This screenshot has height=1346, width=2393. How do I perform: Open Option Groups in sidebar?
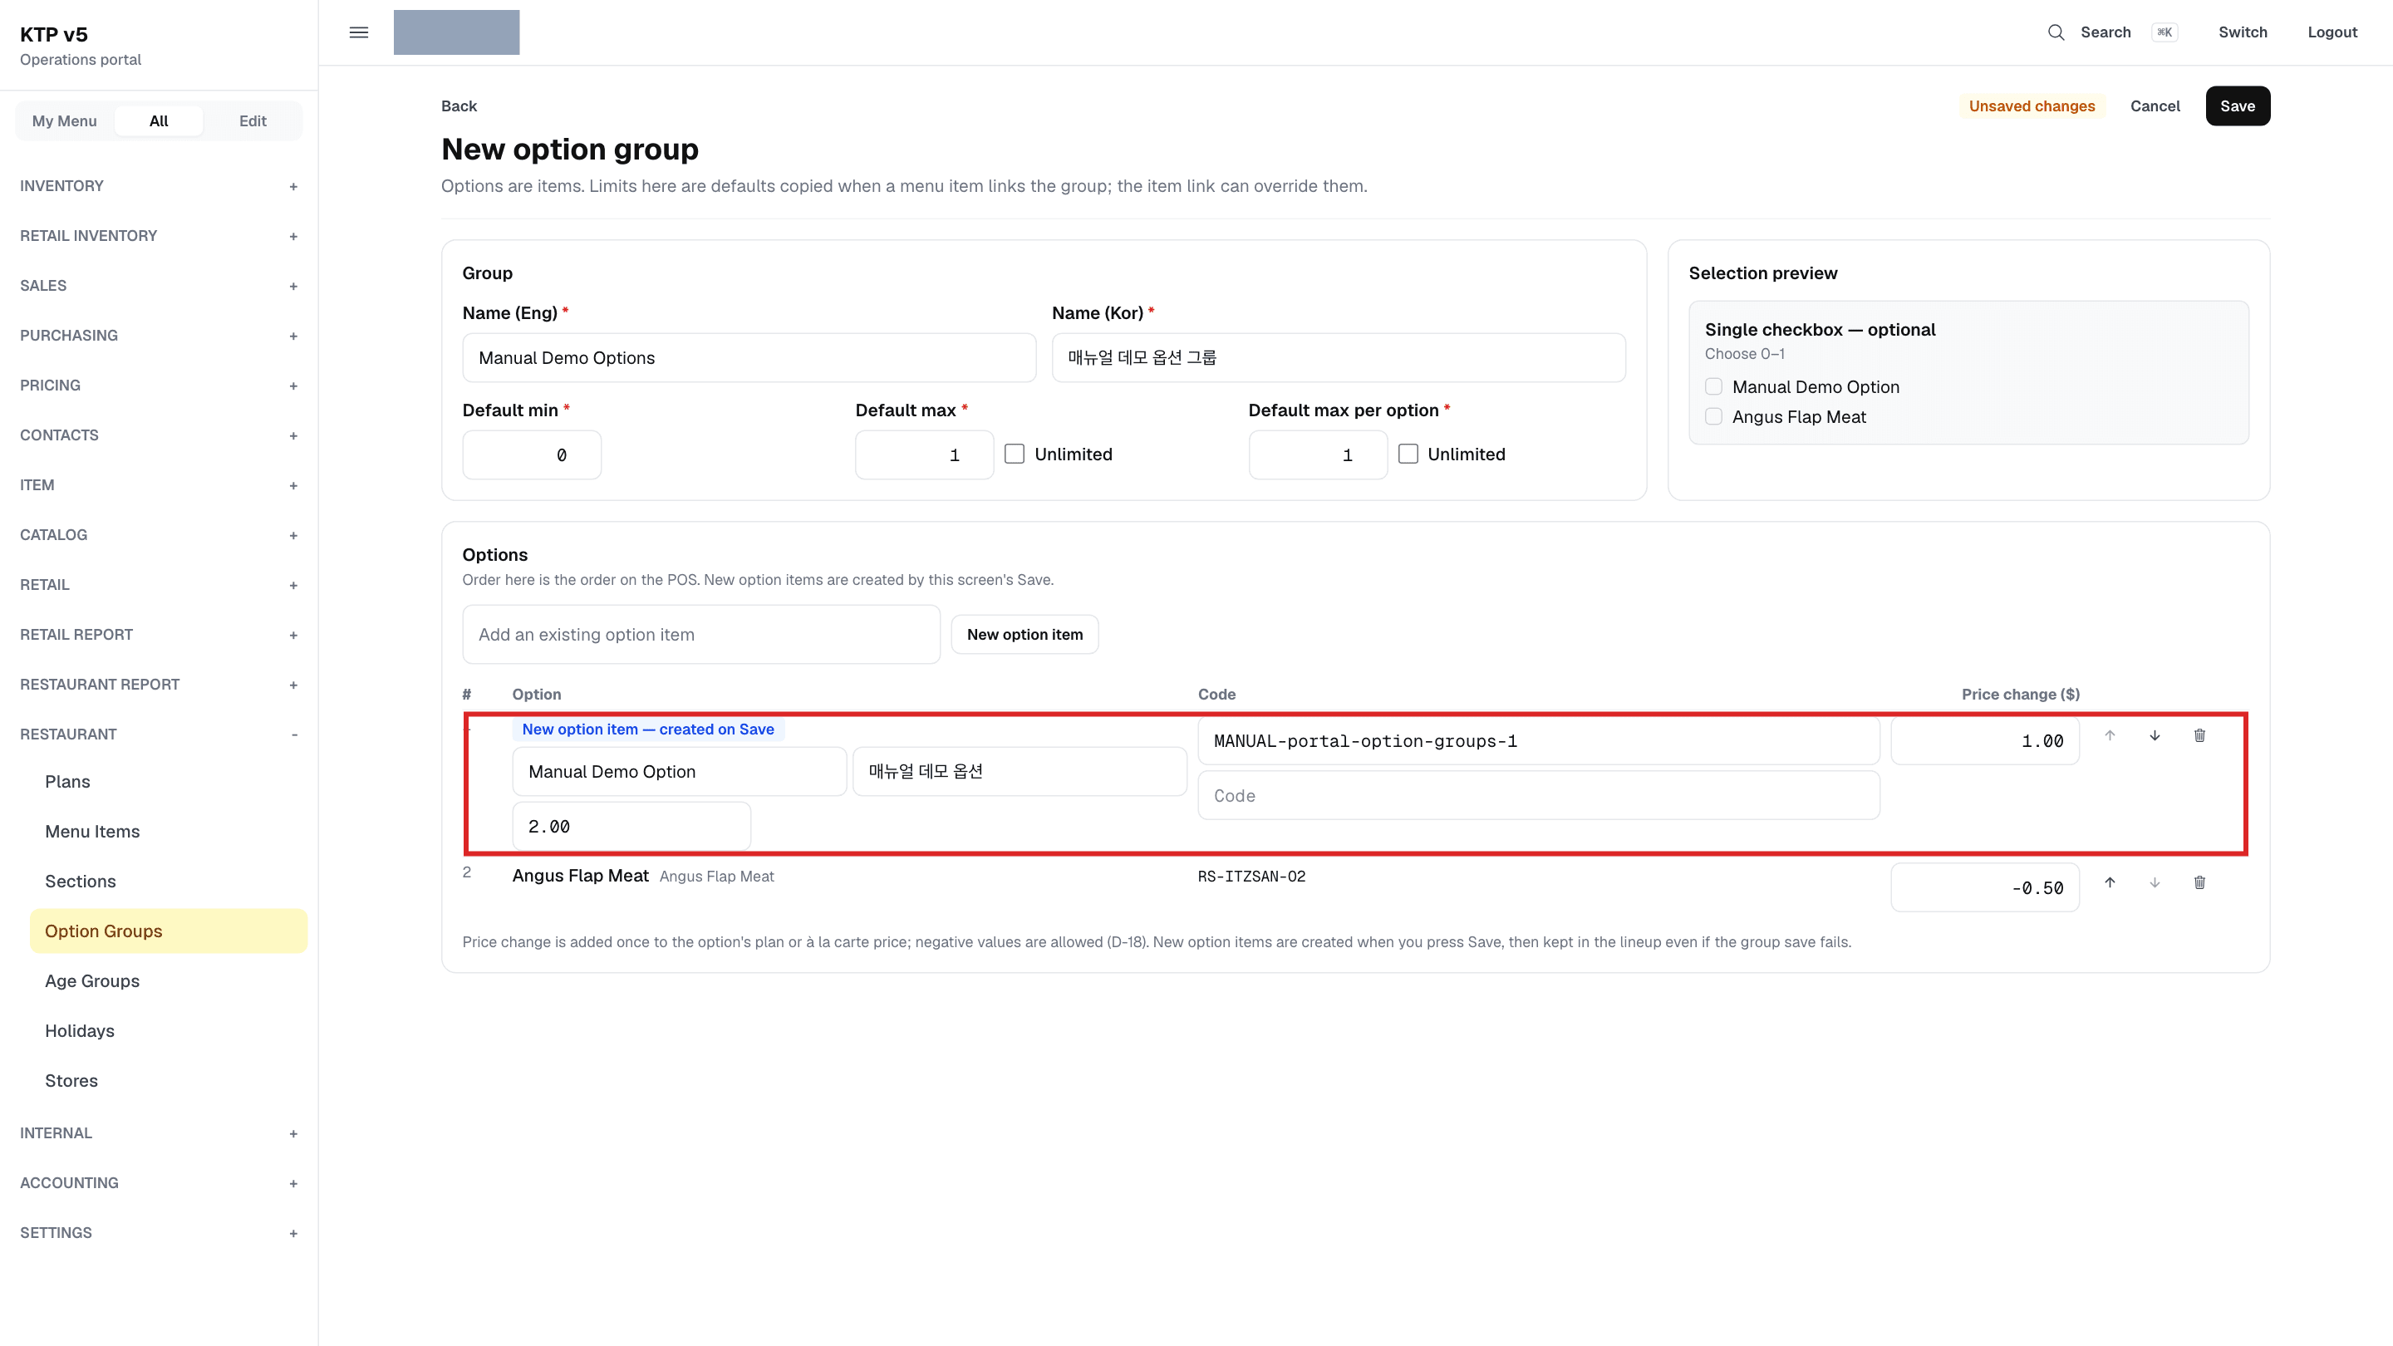(x=168, y=931)
